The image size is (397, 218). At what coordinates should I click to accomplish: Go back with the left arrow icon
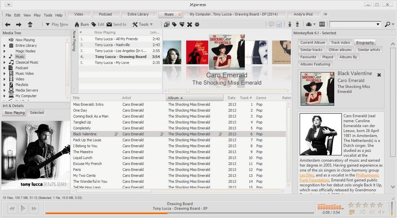tap(8, 25)
